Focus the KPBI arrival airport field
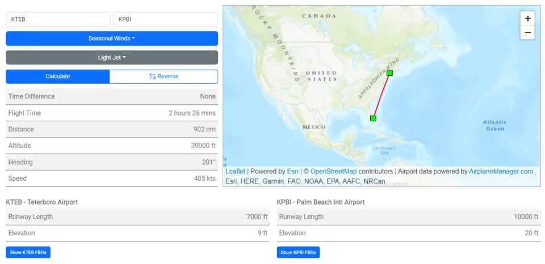The width and height of the screenshot is (545, 264). [165, 19]
